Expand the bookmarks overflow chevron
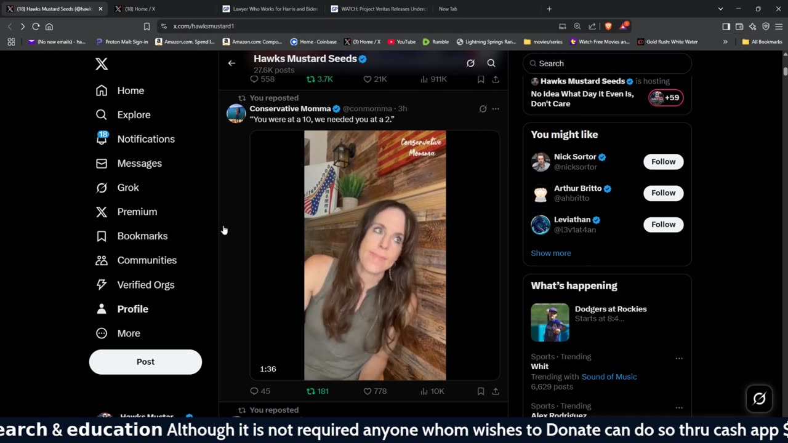Image resolution: width=788 pixels, height=443 pixels. (x=725, y=42)
